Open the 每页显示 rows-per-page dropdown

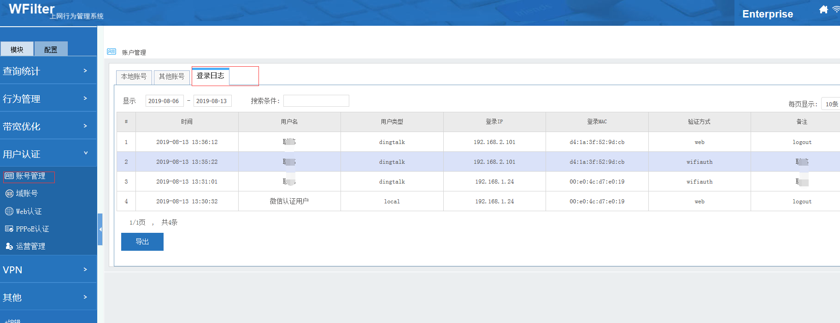click(x=831, y=104)
